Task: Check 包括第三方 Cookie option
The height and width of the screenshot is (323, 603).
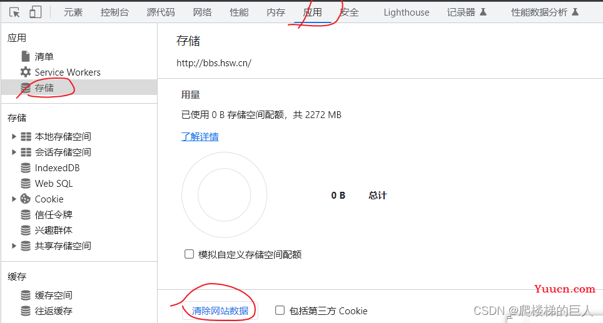Action: pyautogui.click(x=280, y=311)
